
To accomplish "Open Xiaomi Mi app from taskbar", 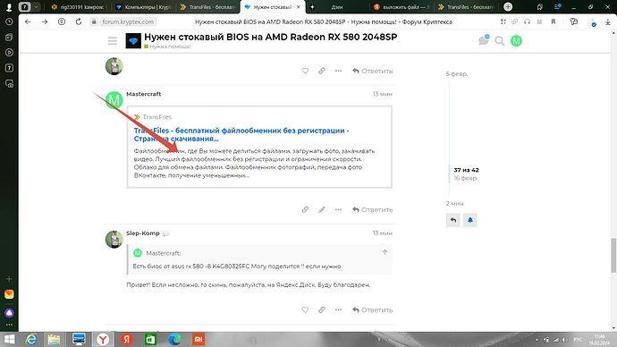I will point(199,339).
